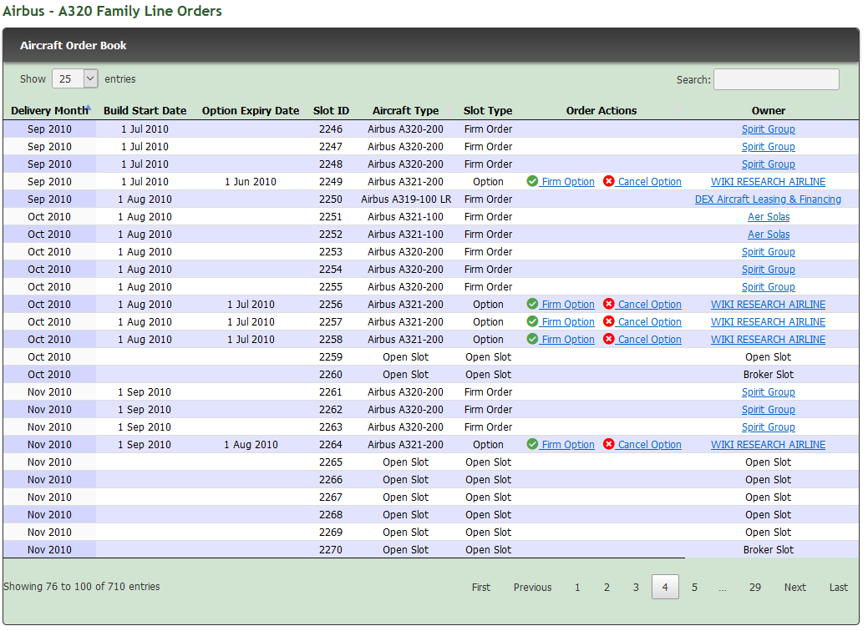Sort table by Slot ID header
This screenshot has height=631, width=868.
click(331, 110)
